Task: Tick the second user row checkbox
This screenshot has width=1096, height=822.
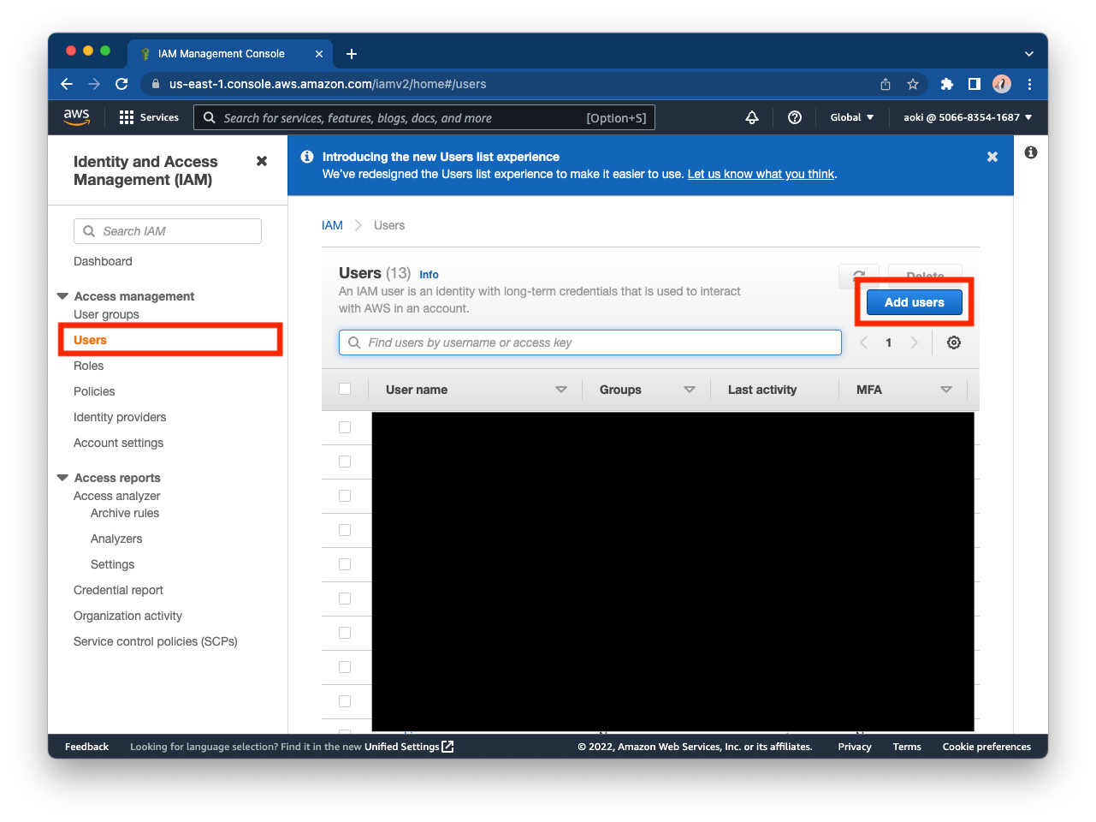Action: 345,462
